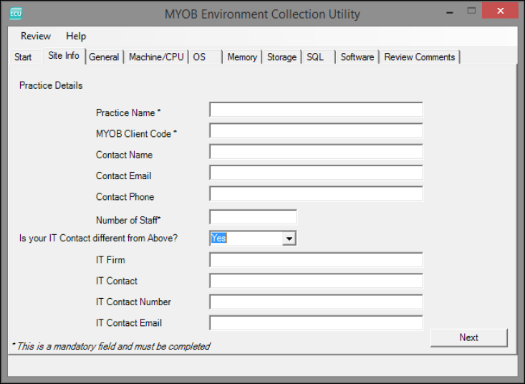Click the Contact Email input box
This screenshot has height=384, width=525.
316,173
